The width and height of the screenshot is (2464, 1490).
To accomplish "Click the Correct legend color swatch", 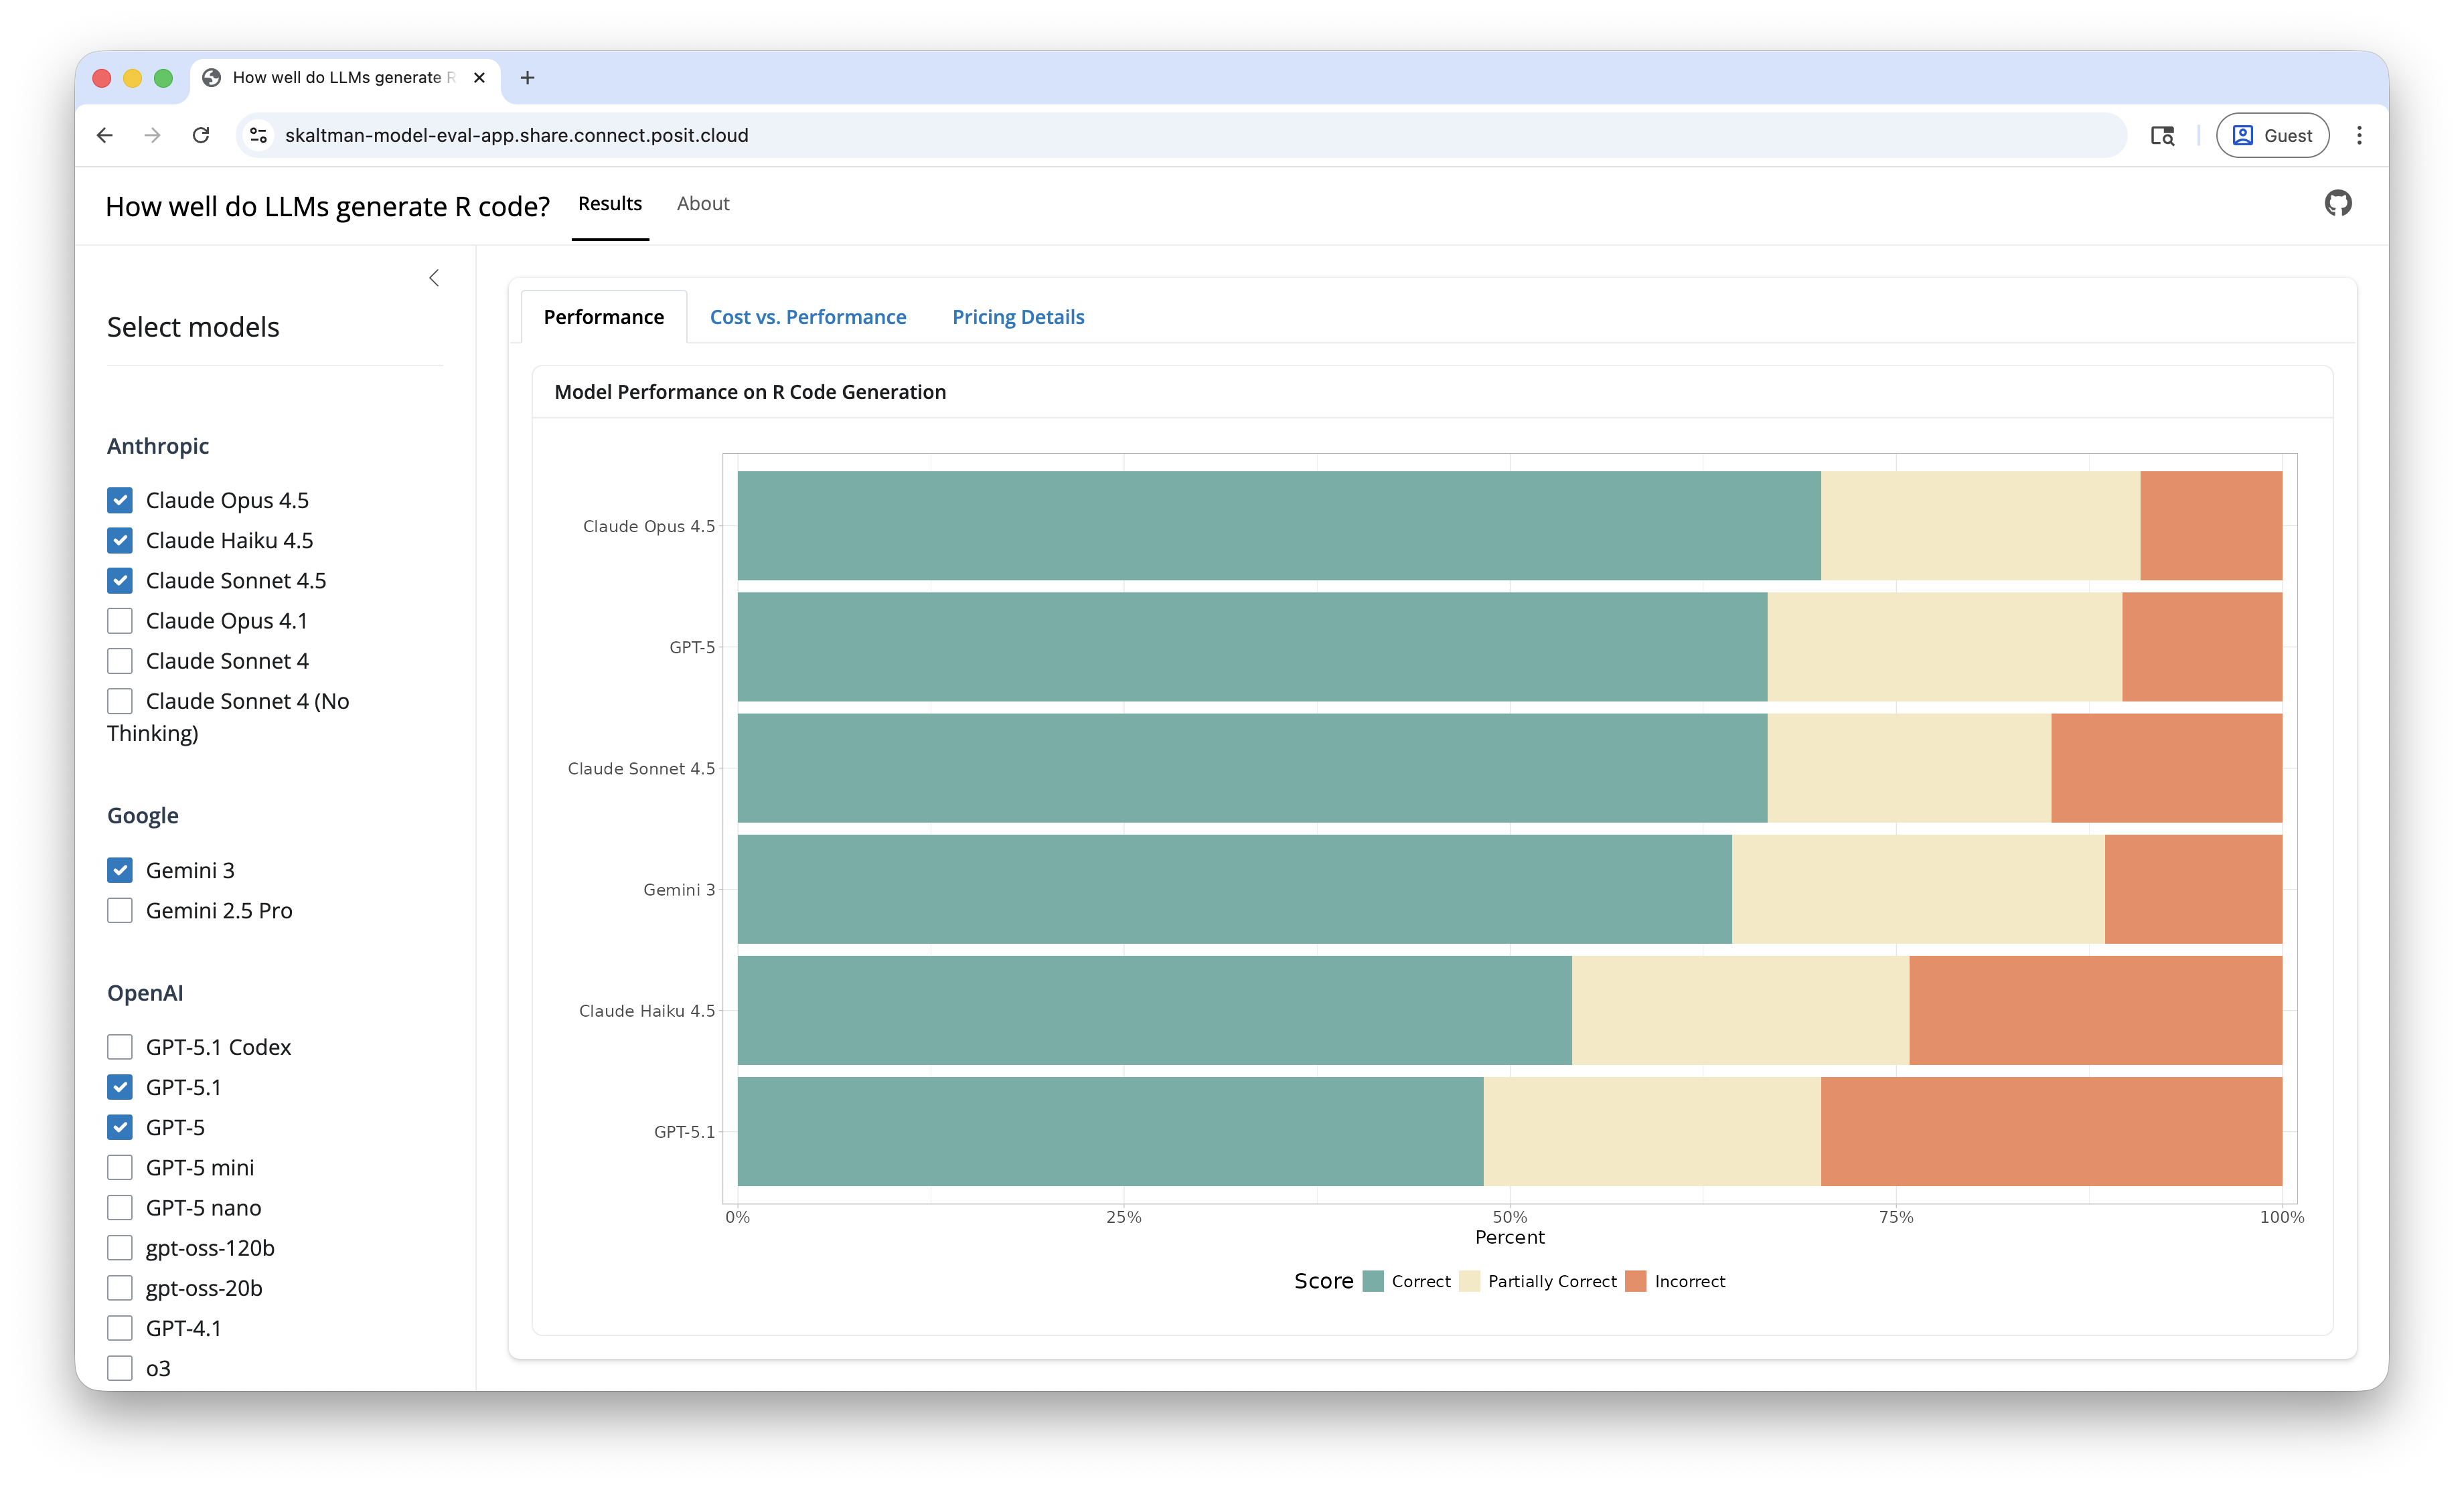I will [x=1373, y=1281].
